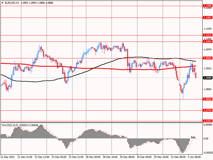This screenshot has width=213, height=160.
Task: Select the 1.1062 red price level label
Action: click(x=207, y=18)
